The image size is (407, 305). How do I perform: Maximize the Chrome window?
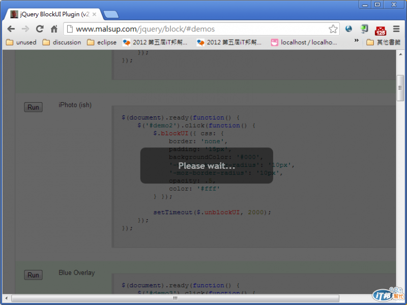(377, 5)
